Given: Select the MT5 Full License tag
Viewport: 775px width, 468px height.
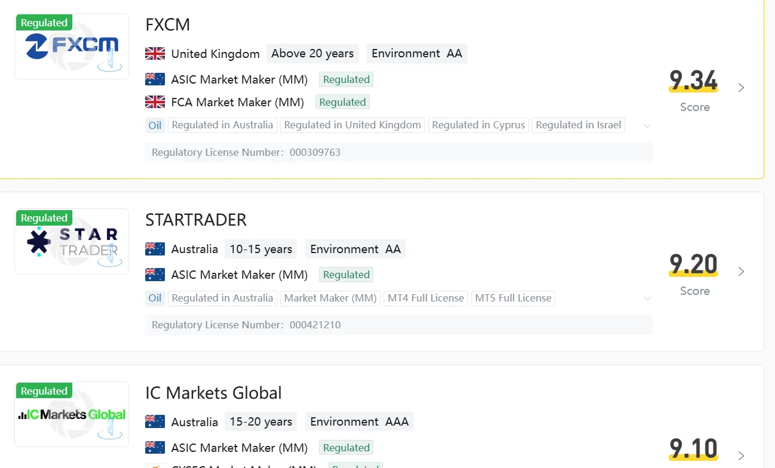Looking at the screenshot, I should (x=513, y=298).
